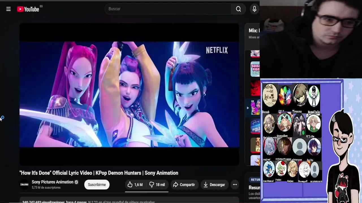
Task: Open the Sony Pictures Animation channel name
Action: [53, 182]
